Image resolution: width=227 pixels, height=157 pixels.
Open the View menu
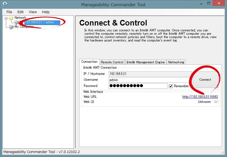point(33,12)
